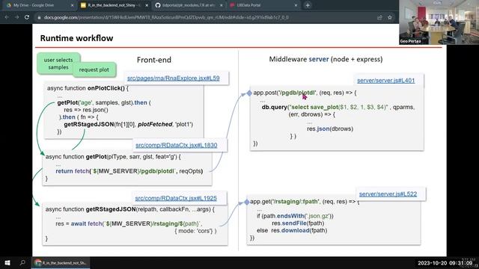Open the src/comp/RDataCtx.jsx#L1925 link

pyautogui.click(x=176, y=198)
